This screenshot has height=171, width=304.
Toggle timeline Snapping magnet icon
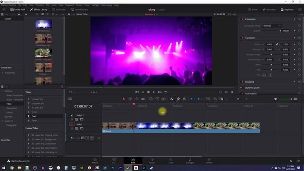click(x=172, y=99)
